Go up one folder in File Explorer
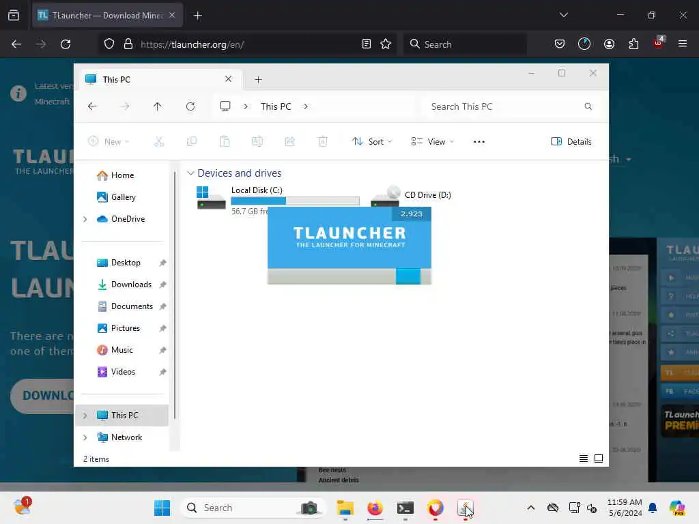 tap(158, 106)
